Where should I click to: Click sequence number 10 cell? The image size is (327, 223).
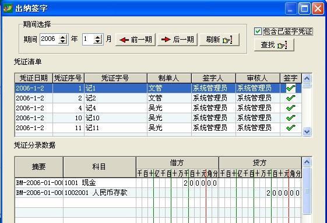(68, 118)
